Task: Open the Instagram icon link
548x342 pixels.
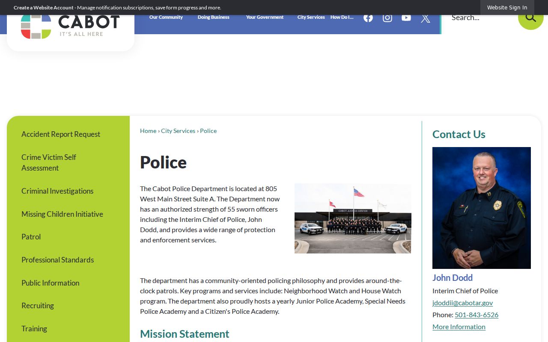Action: 387,18
